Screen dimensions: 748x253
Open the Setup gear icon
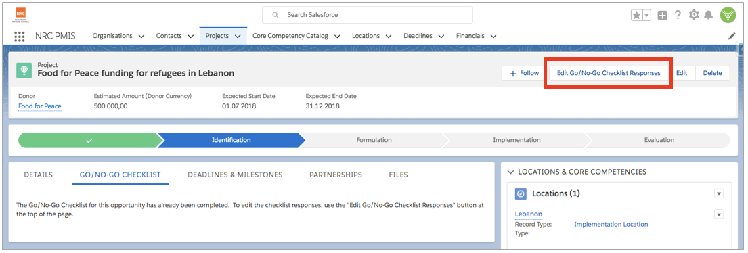[x=694, y=15]
